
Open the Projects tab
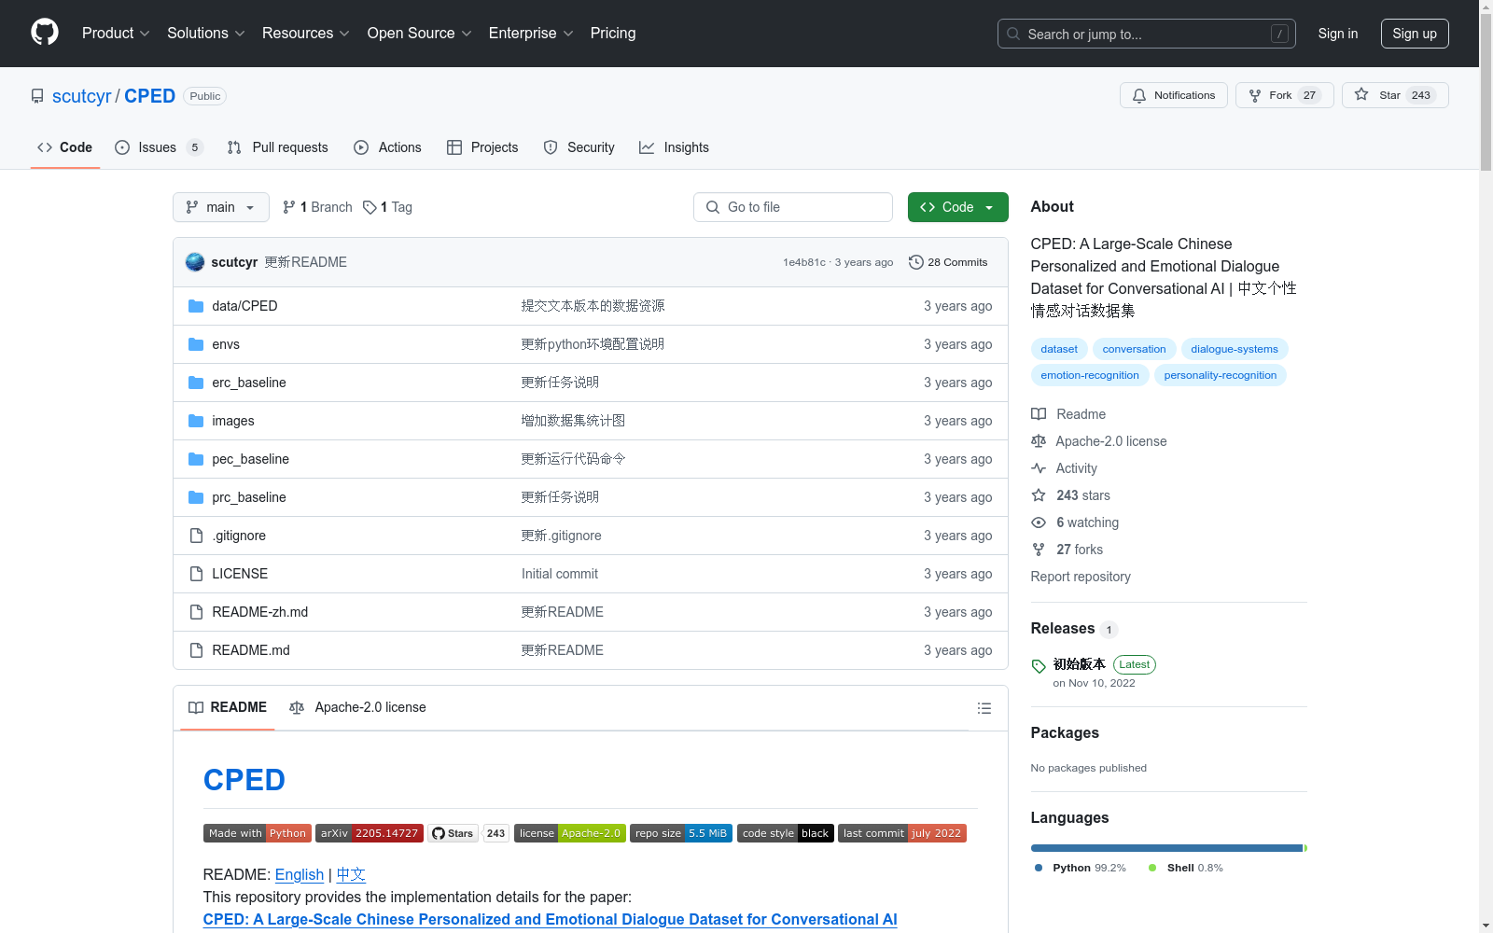pyautogui.click(x=482, y=147)
